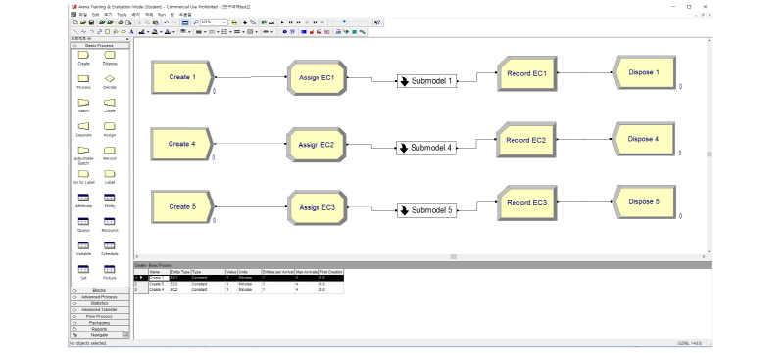The image size is (784, 353).
Task: Click the New model toolbar icon
Action: click(x=75, y=22)
